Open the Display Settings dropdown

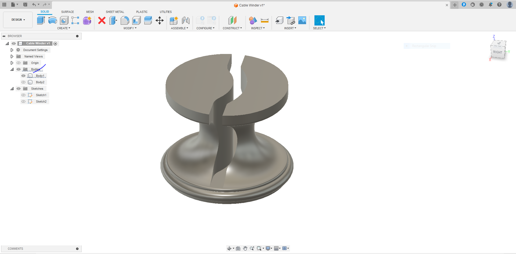269,248
